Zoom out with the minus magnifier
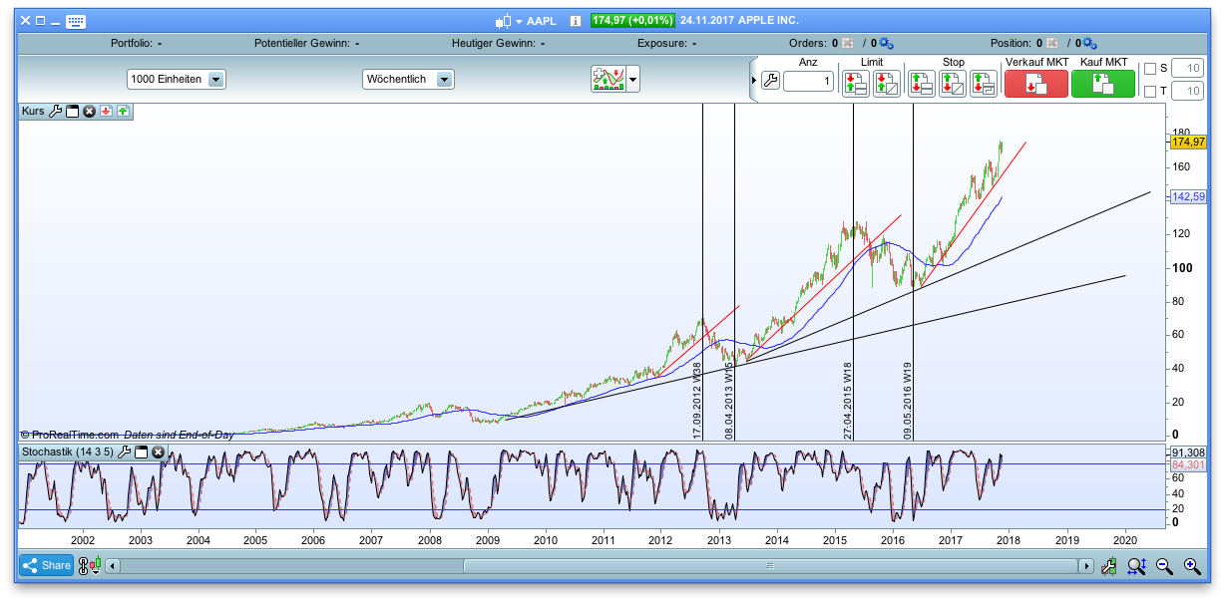The height and width of the screenshot is (603, 1225). coord(1164,566)
